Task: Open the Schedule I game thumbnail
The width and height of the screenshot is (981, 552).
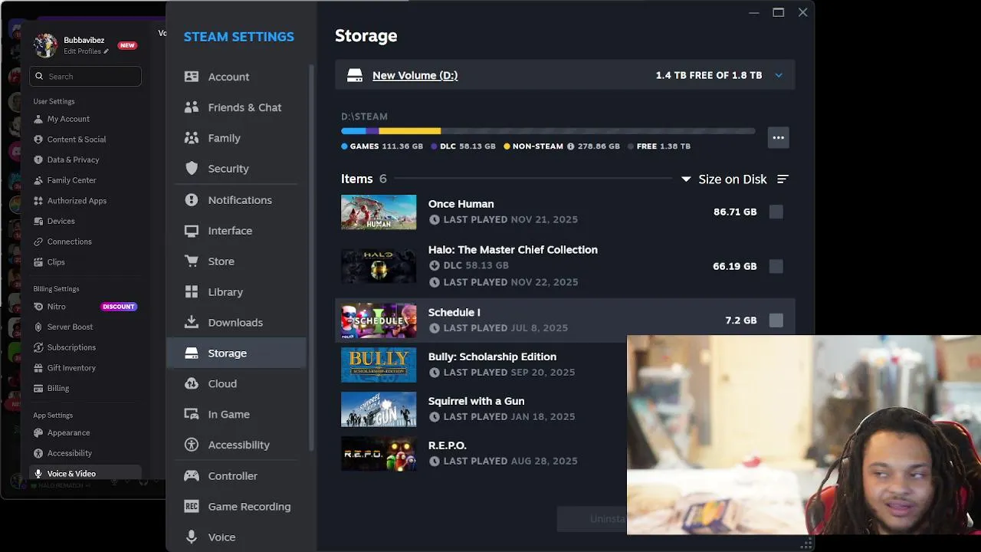Action: click(379, 320)
